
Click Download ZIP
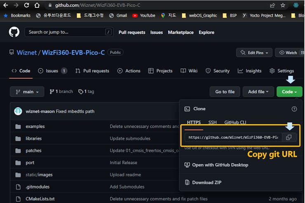tap(203, 182)
